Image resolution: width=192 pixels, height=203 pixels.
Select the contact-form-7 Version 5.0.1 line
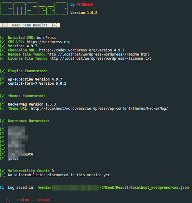tap(37, 83)
